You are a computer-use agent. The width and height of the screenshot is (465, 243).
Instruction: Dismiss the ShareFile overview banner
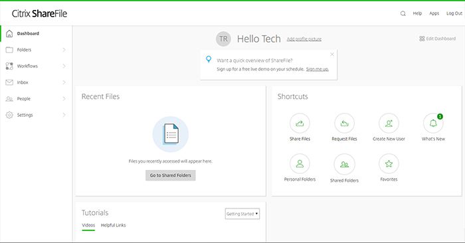tap(332, 54)
